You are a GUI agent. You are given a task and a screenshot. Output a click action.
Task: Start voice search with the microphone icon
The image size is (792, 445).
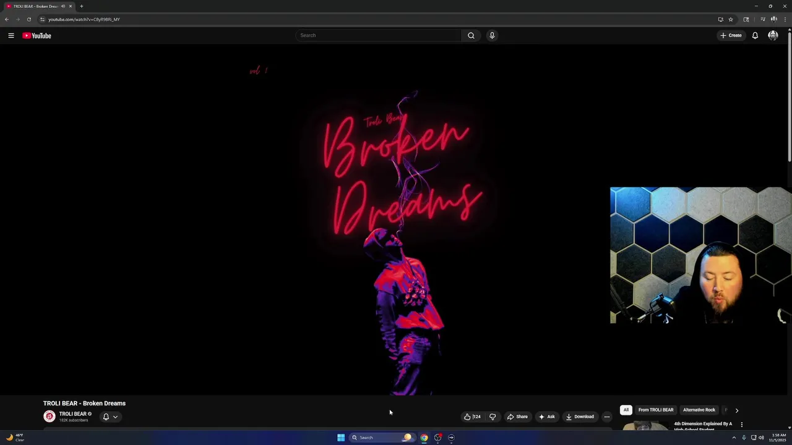pos(492,35)
